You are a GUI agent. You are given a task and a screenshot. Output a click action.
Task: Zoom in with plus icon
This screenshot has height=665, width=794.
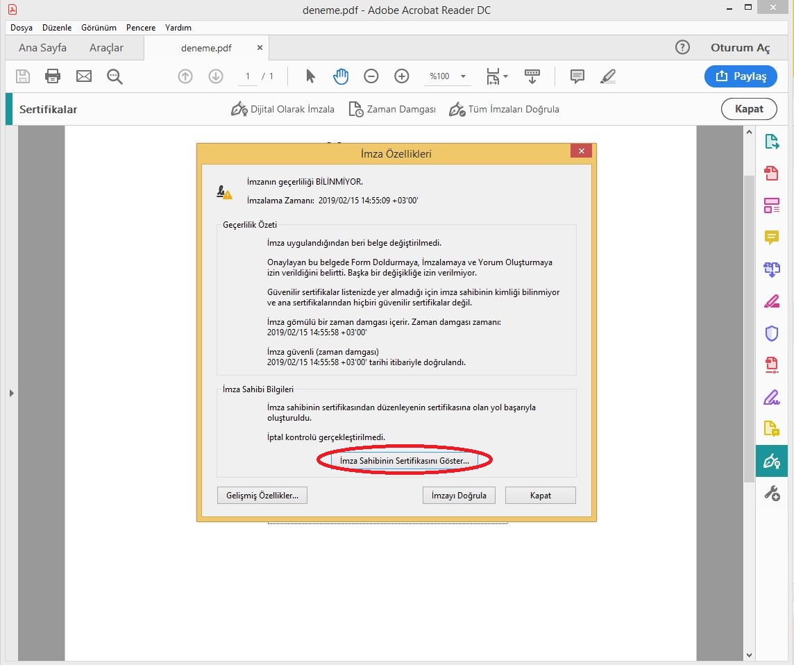(402, 76)
